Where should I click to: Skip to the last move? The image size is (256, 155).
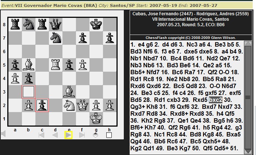coord(82,135)
